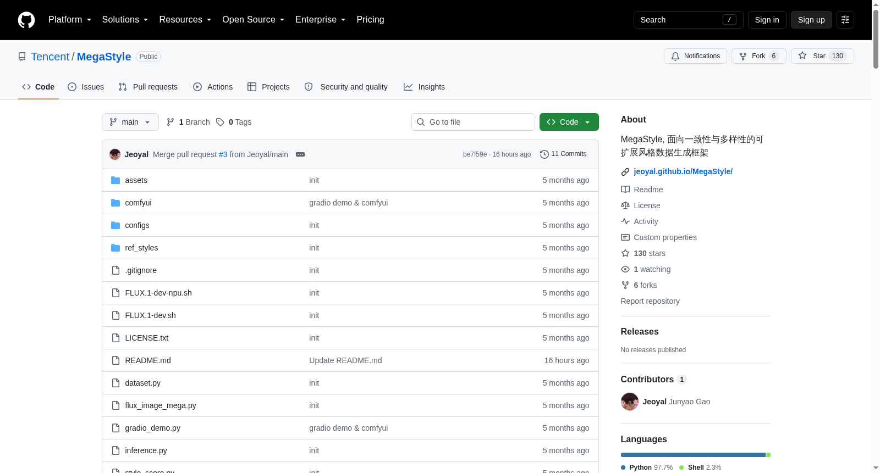Switch to the Actions tab
Screen dimensions: 880x473
(x=213, y=87)
